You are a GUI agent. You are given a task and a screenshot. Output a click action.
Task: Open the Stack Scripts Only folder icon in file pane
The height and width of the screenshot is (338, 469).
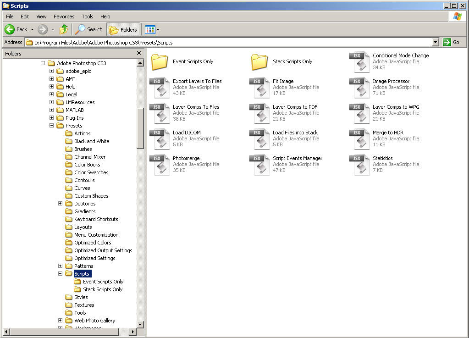tap(259, 62)
